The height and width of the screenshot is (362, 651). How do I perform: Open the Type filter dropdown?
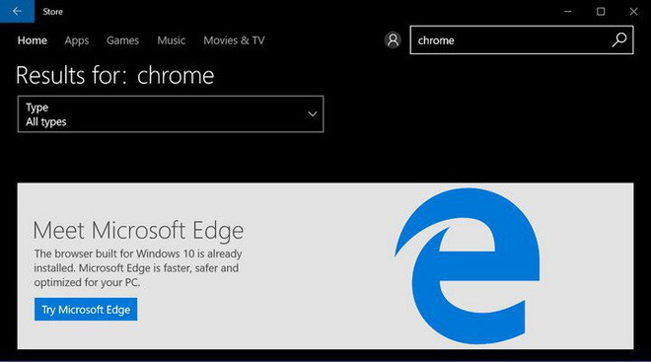coord(171,114)
